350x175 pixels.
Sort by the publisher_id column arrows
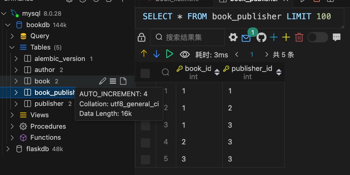tap(278, 72)
